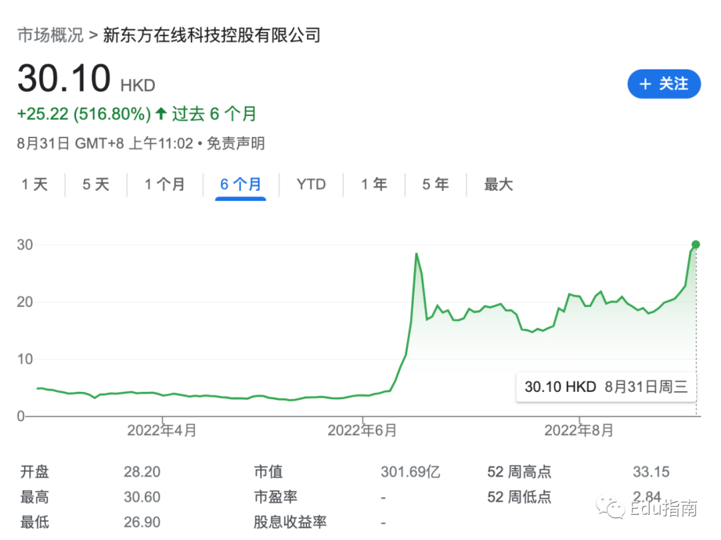Click the green up arrow icon
The image size is (721, 540).
pos(160,113)
